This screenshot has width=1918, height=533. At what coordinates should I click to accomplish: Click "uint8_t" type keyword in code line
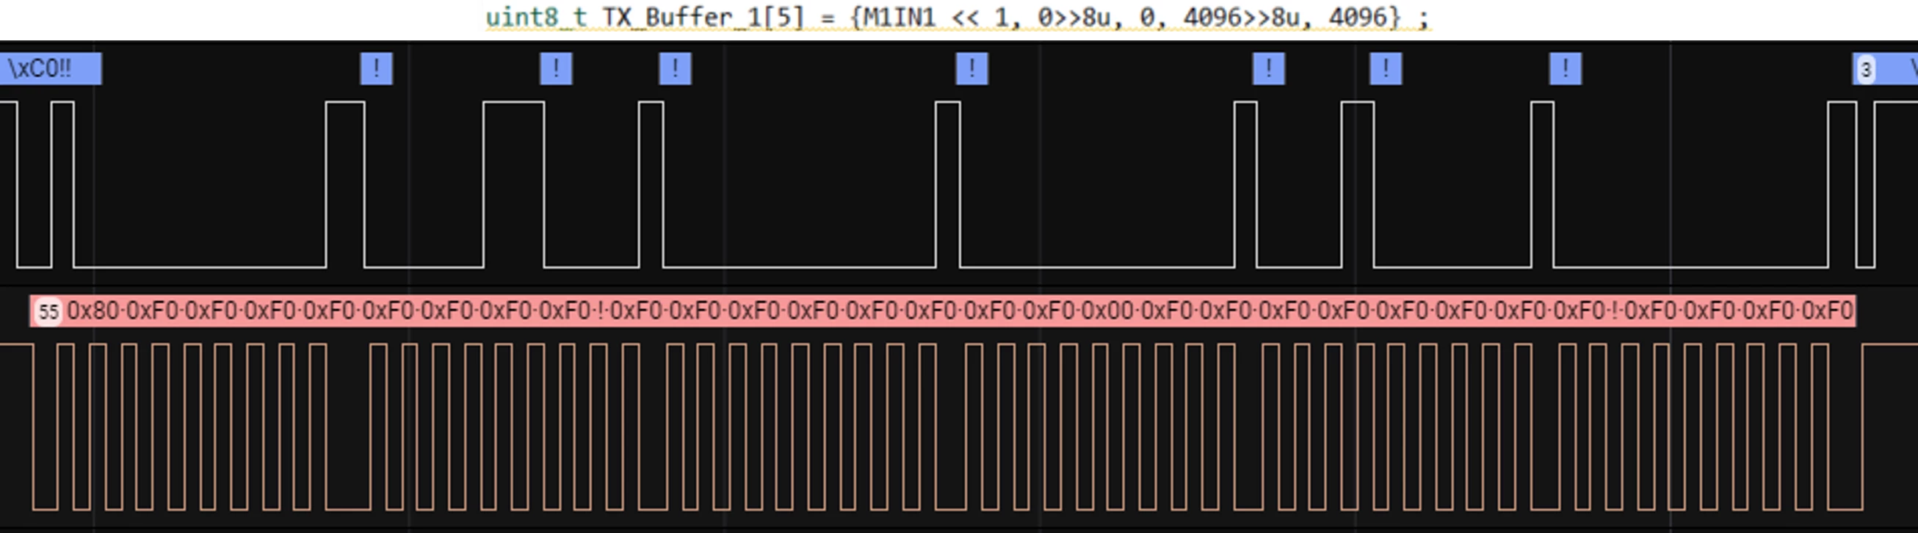pos(536,16)
